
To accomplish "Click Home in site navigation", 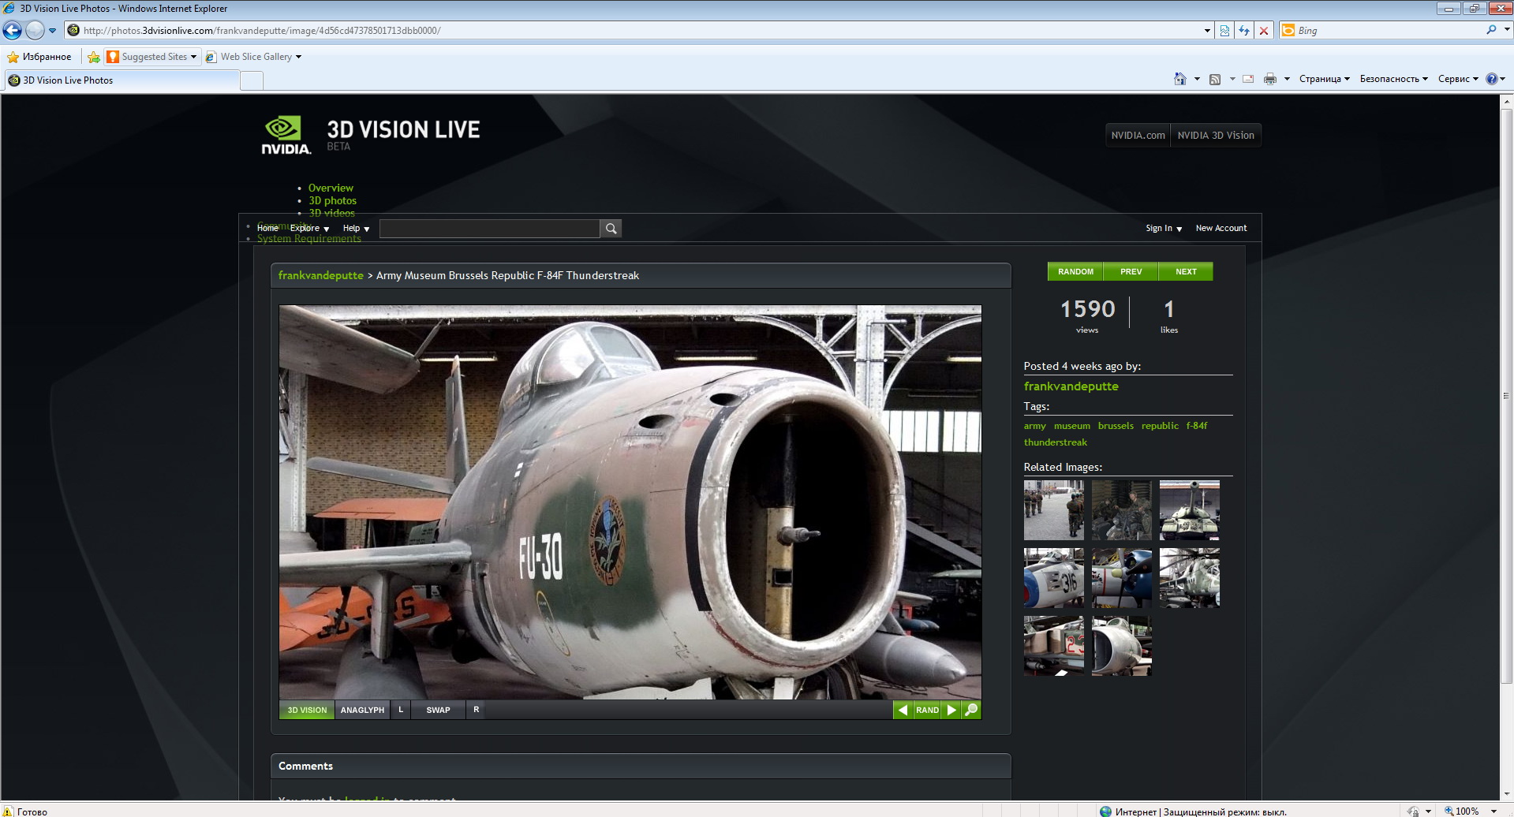I will point(267,228).
